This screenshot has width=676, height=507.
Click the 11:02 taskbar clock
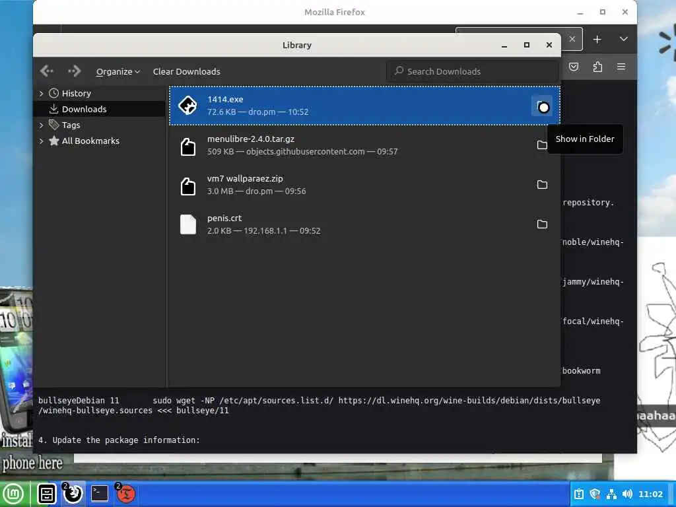pos(650,494)
